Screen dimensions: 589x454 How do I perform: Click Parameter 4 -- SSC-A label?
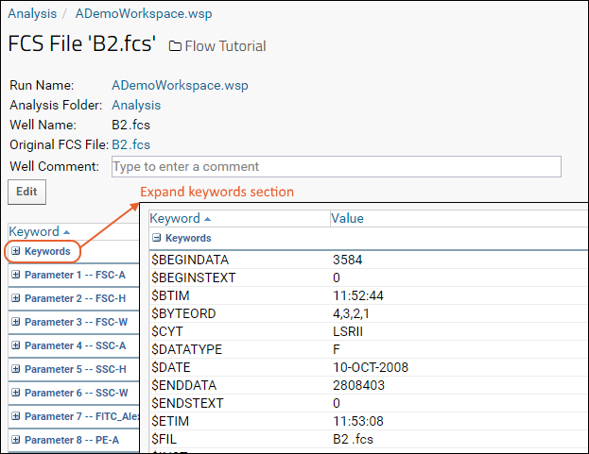pos(75,345)
